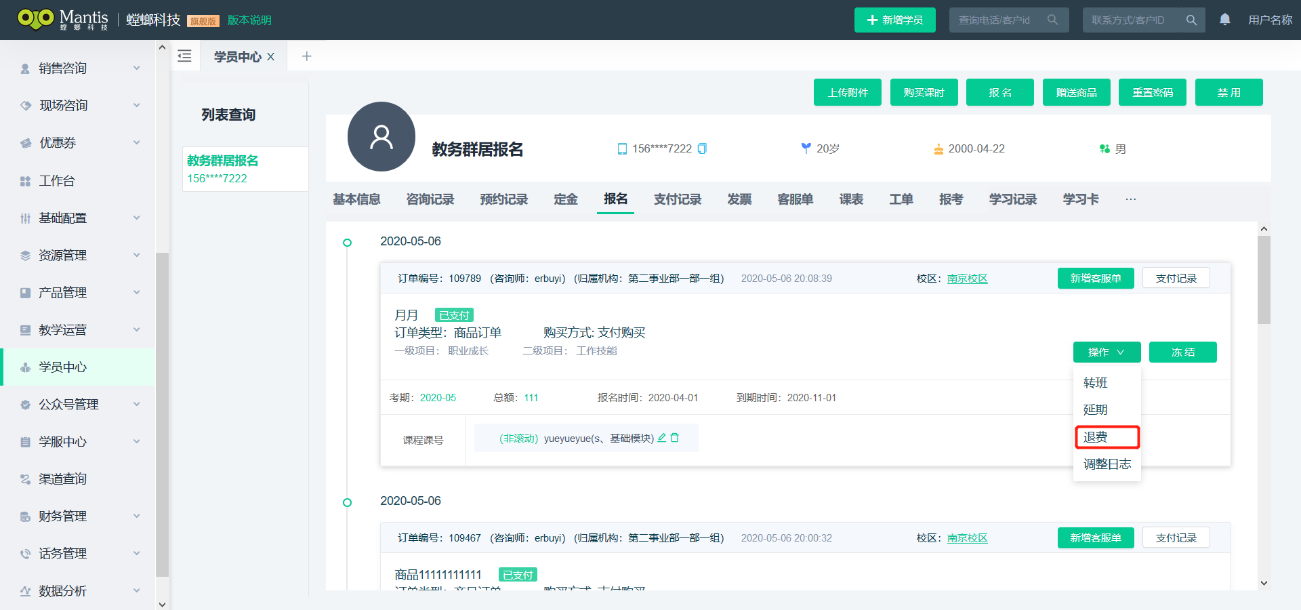This screenshot has width=1301, height=610.
Task: Expand the 优惠券 chevron
Action: click(136, 142)
